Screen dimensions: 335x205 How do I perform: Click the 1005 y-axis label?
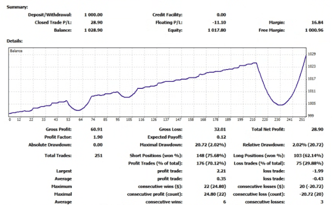tap(311, 103)
